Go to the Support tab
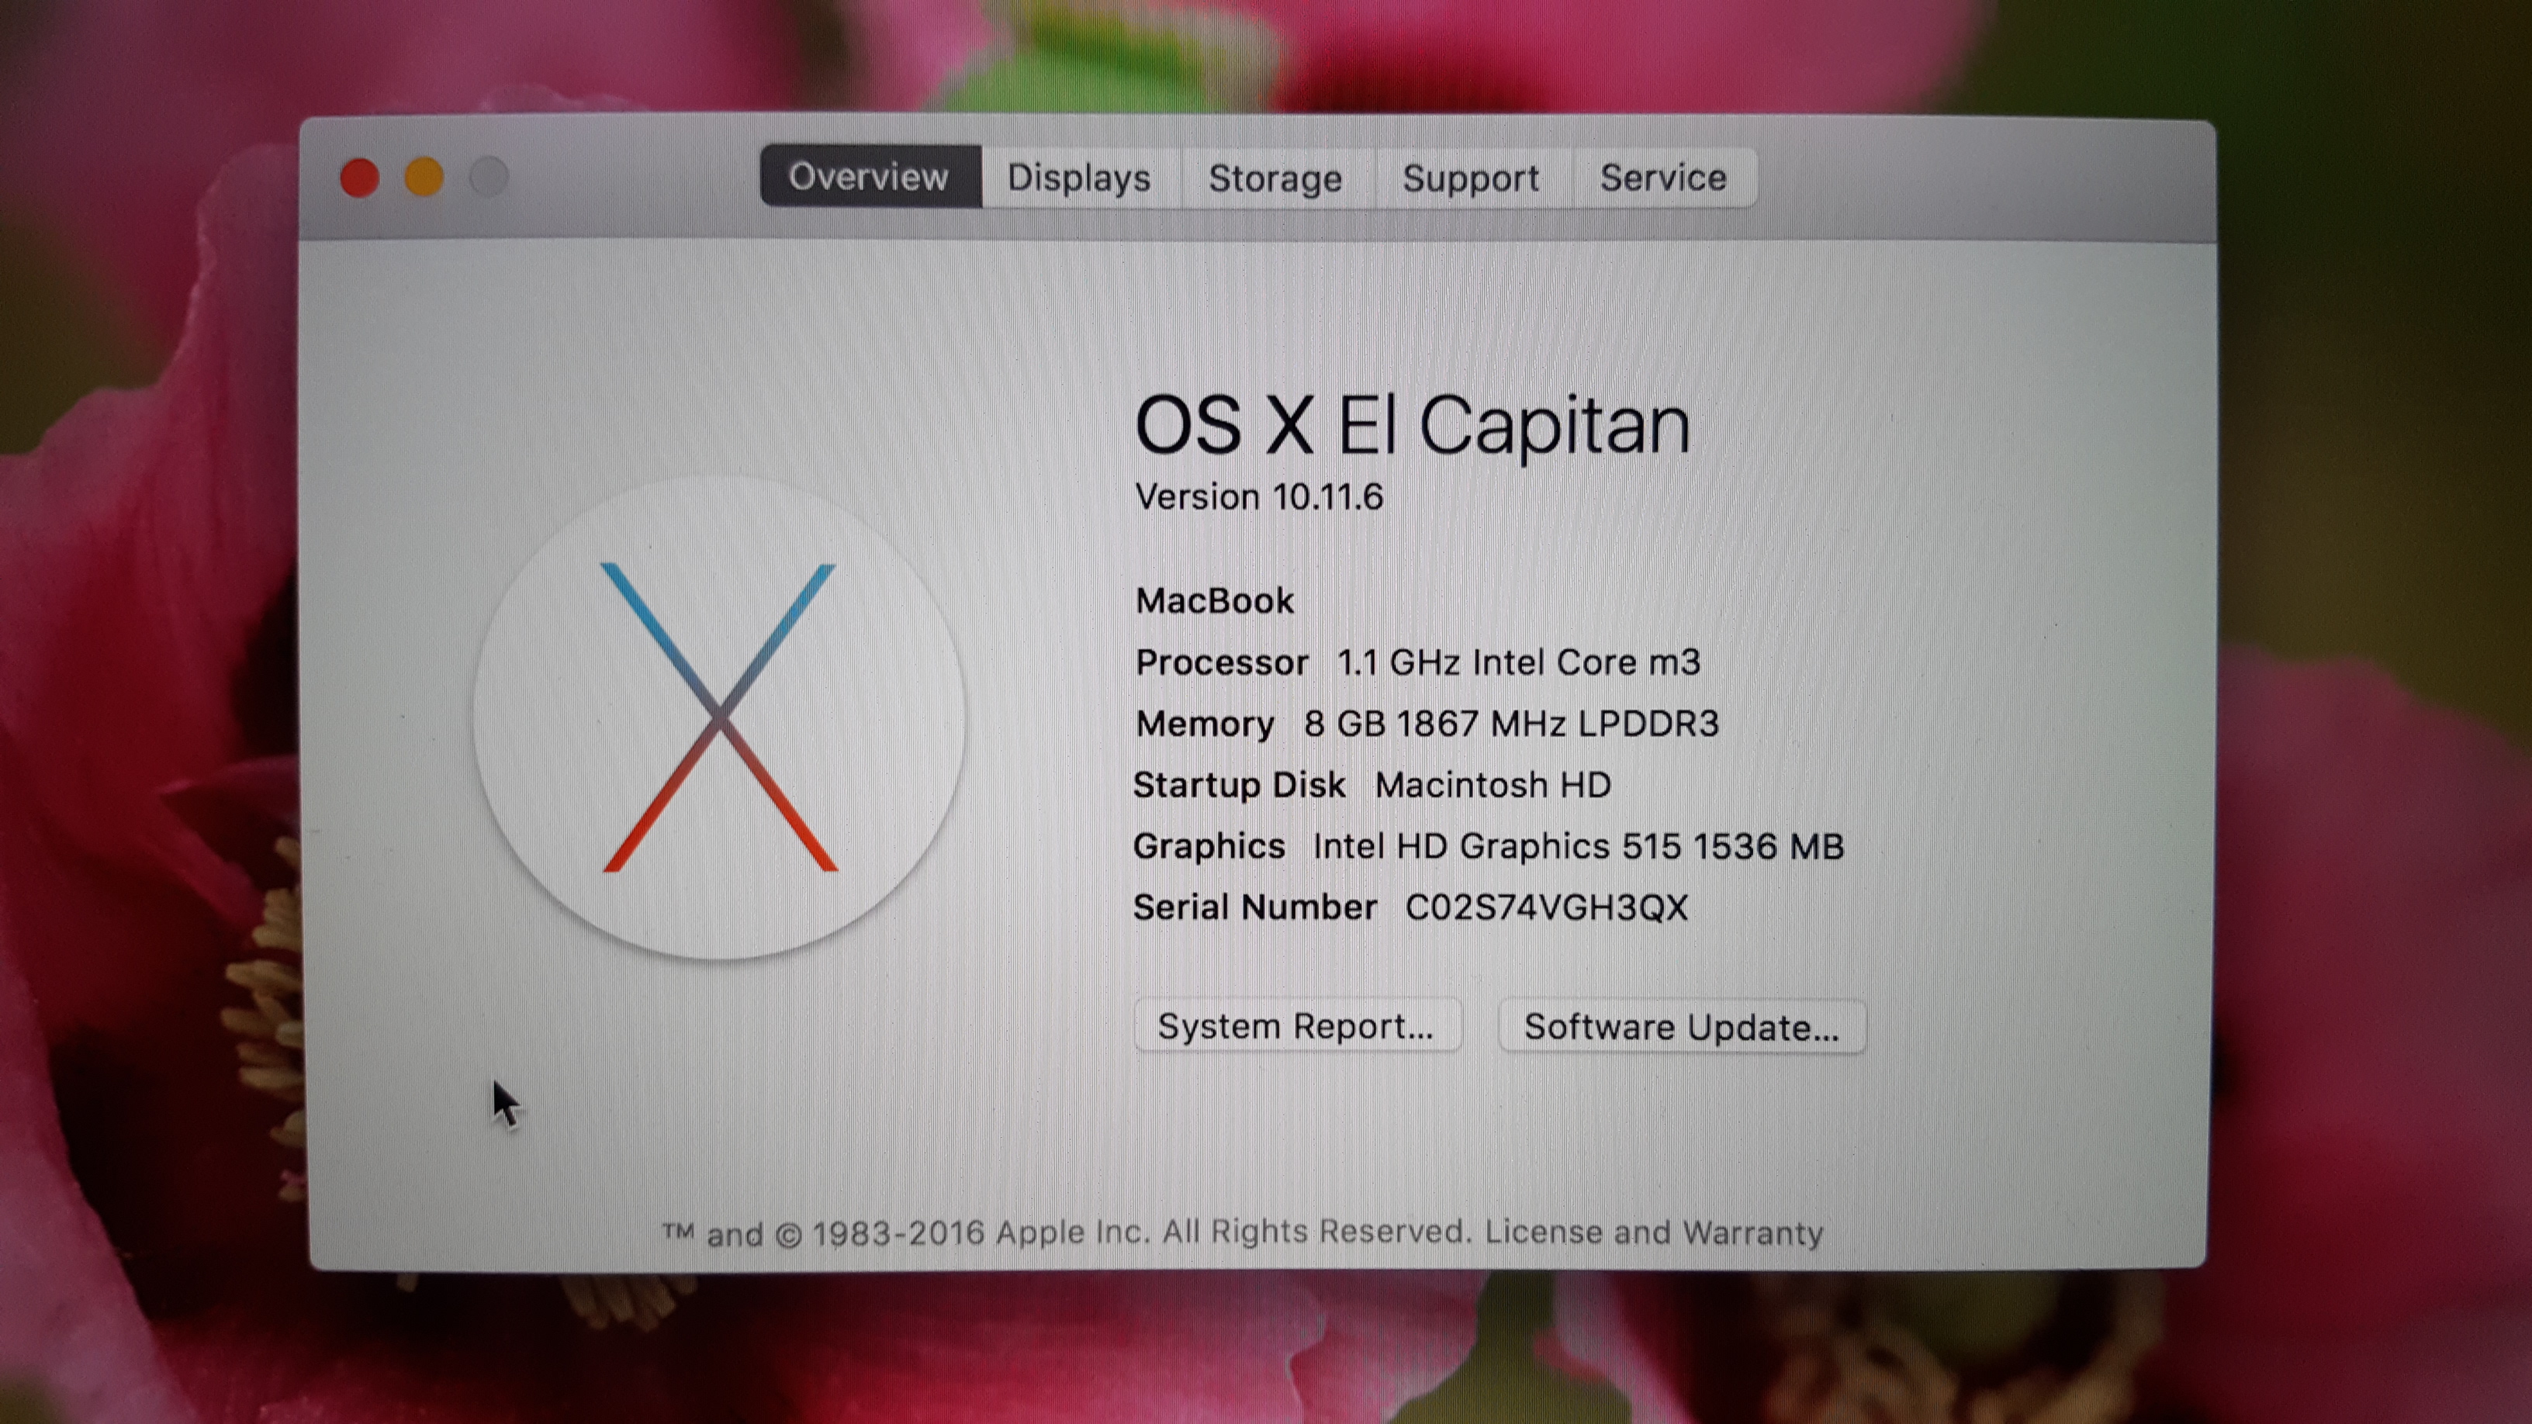This screenshot has height=1424, width=2532. 1472,178
